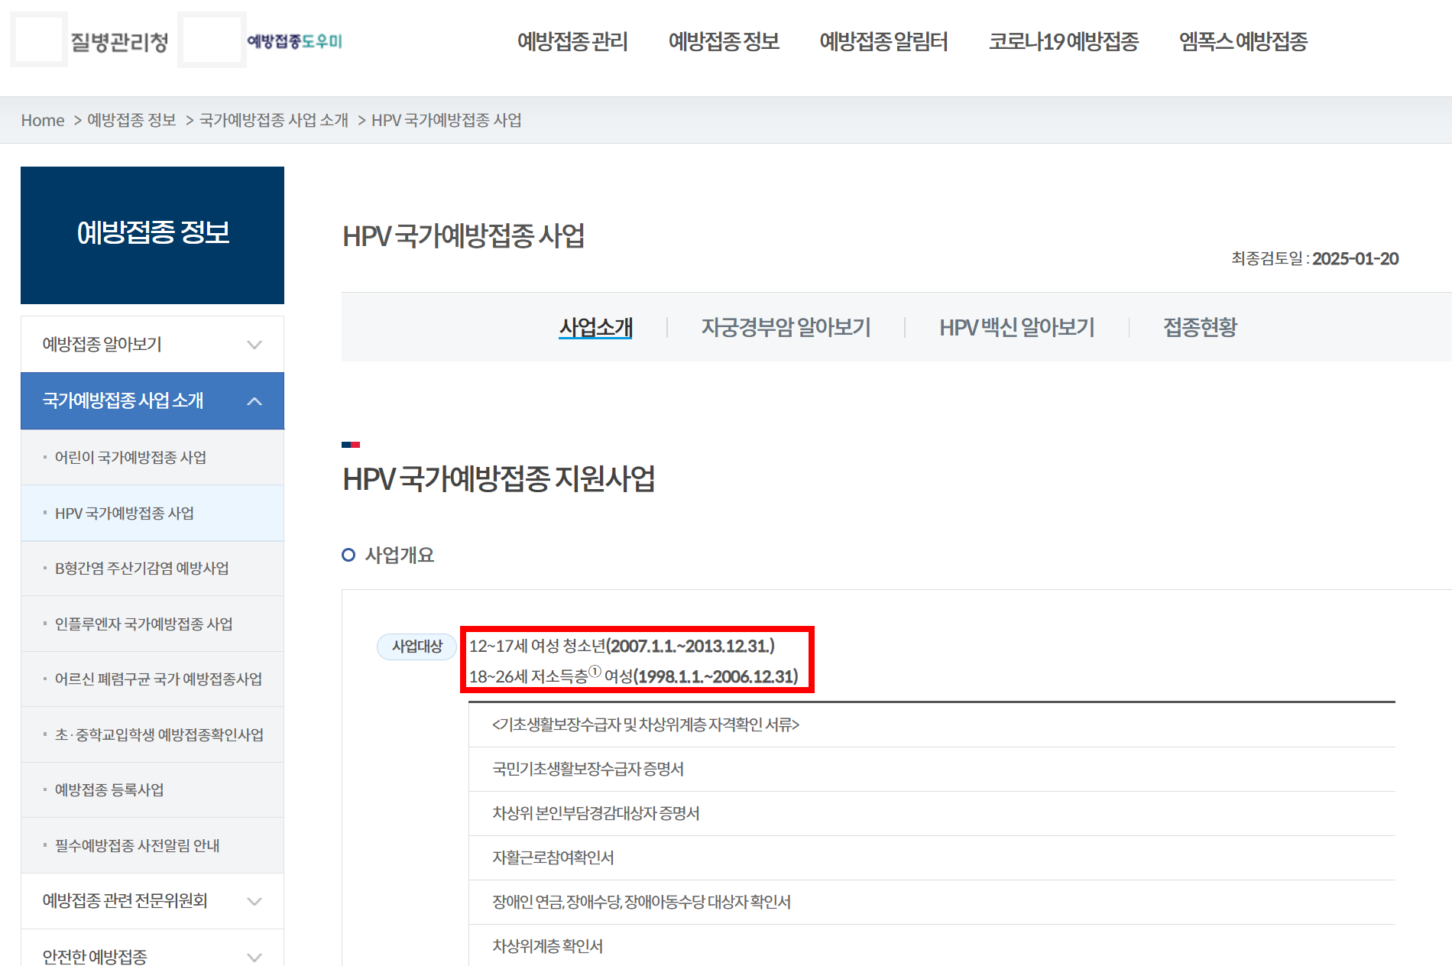Select 국가예방접종 사업 소개 sidebar header

(152, 400)
